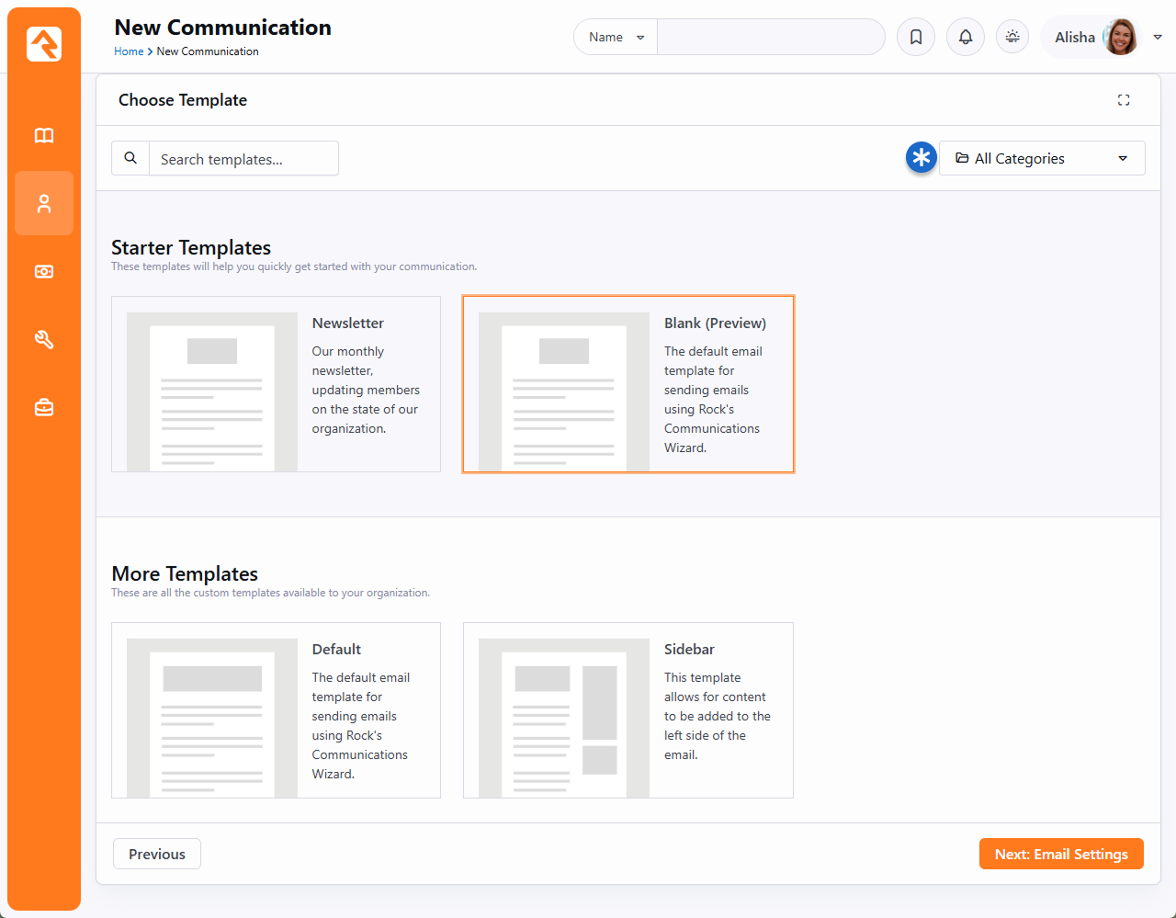This screenshot has width=1176, height=918.
Task: Open the briefcase Admin icon in sidebar
Action: [44, 407]
